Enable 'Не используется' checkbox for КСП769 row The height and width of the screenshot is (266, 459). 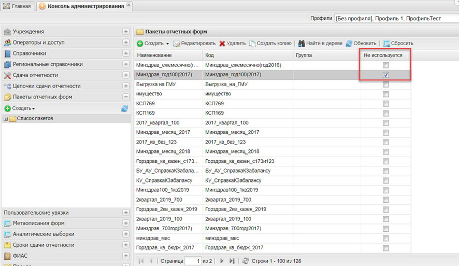click(386, 104)
